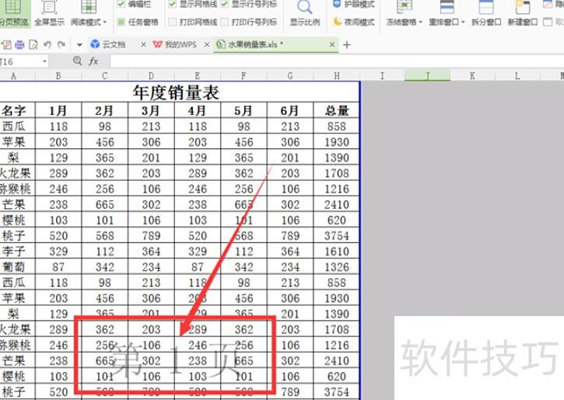Click the undo arrow icon
The image size is (564, 400).
[47, 44]
